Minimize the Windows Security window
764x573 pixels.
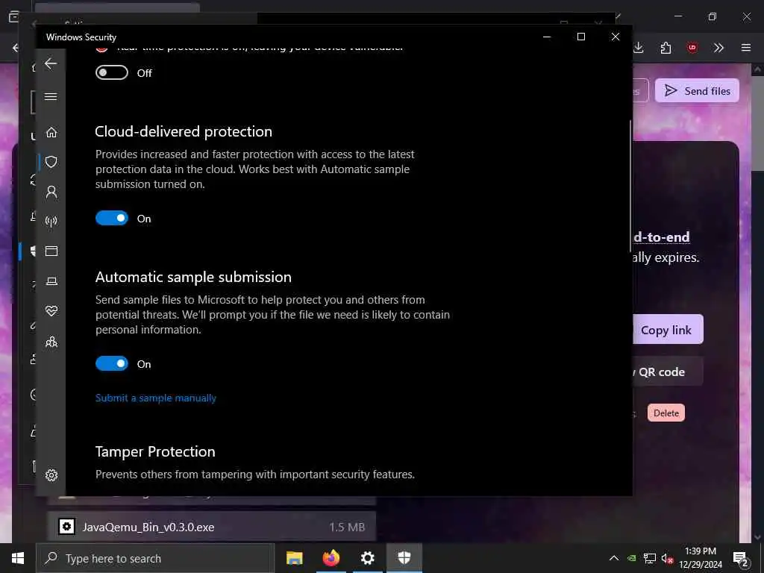(547, 37)
